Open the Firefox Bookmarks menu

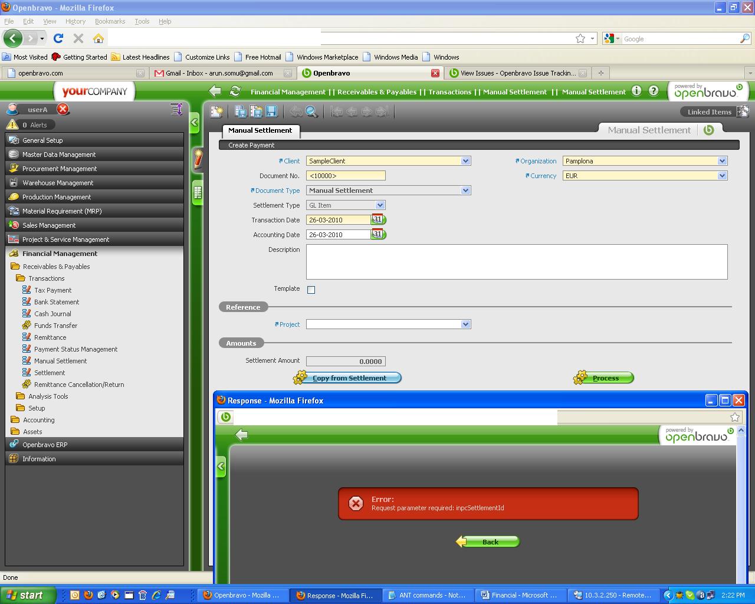(x=110, y=21)
